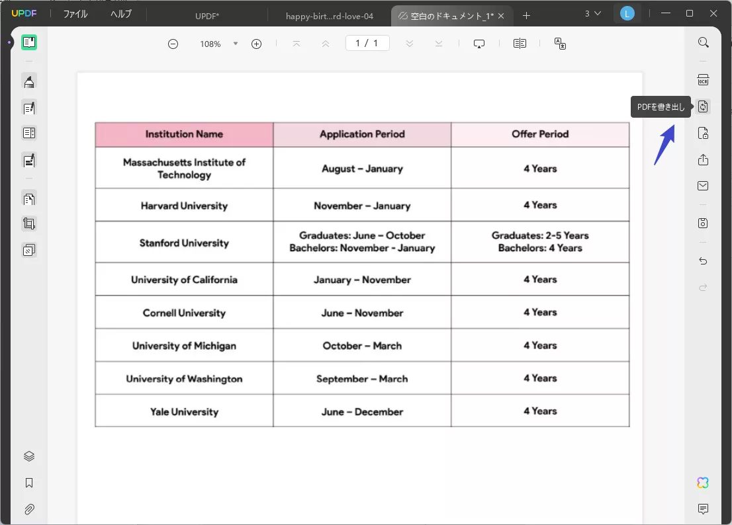This screenshot has height=525, width=732.
Task: Switch to the UPDF* tab
Action: point(207,16)
